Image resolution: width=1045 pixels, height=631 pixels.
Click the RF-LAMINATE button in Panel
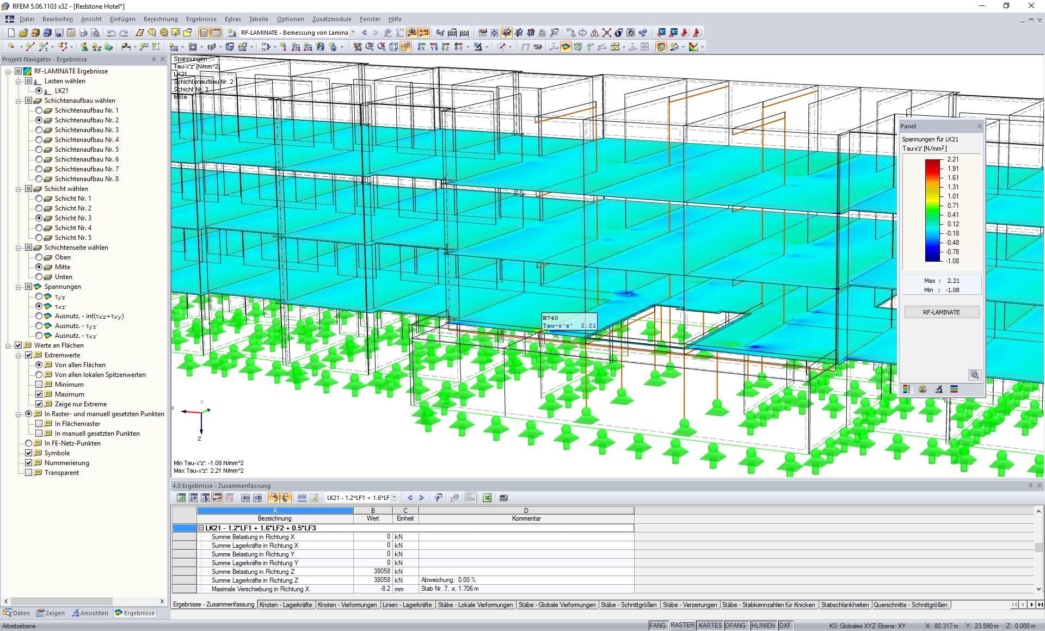pos(942,312)
